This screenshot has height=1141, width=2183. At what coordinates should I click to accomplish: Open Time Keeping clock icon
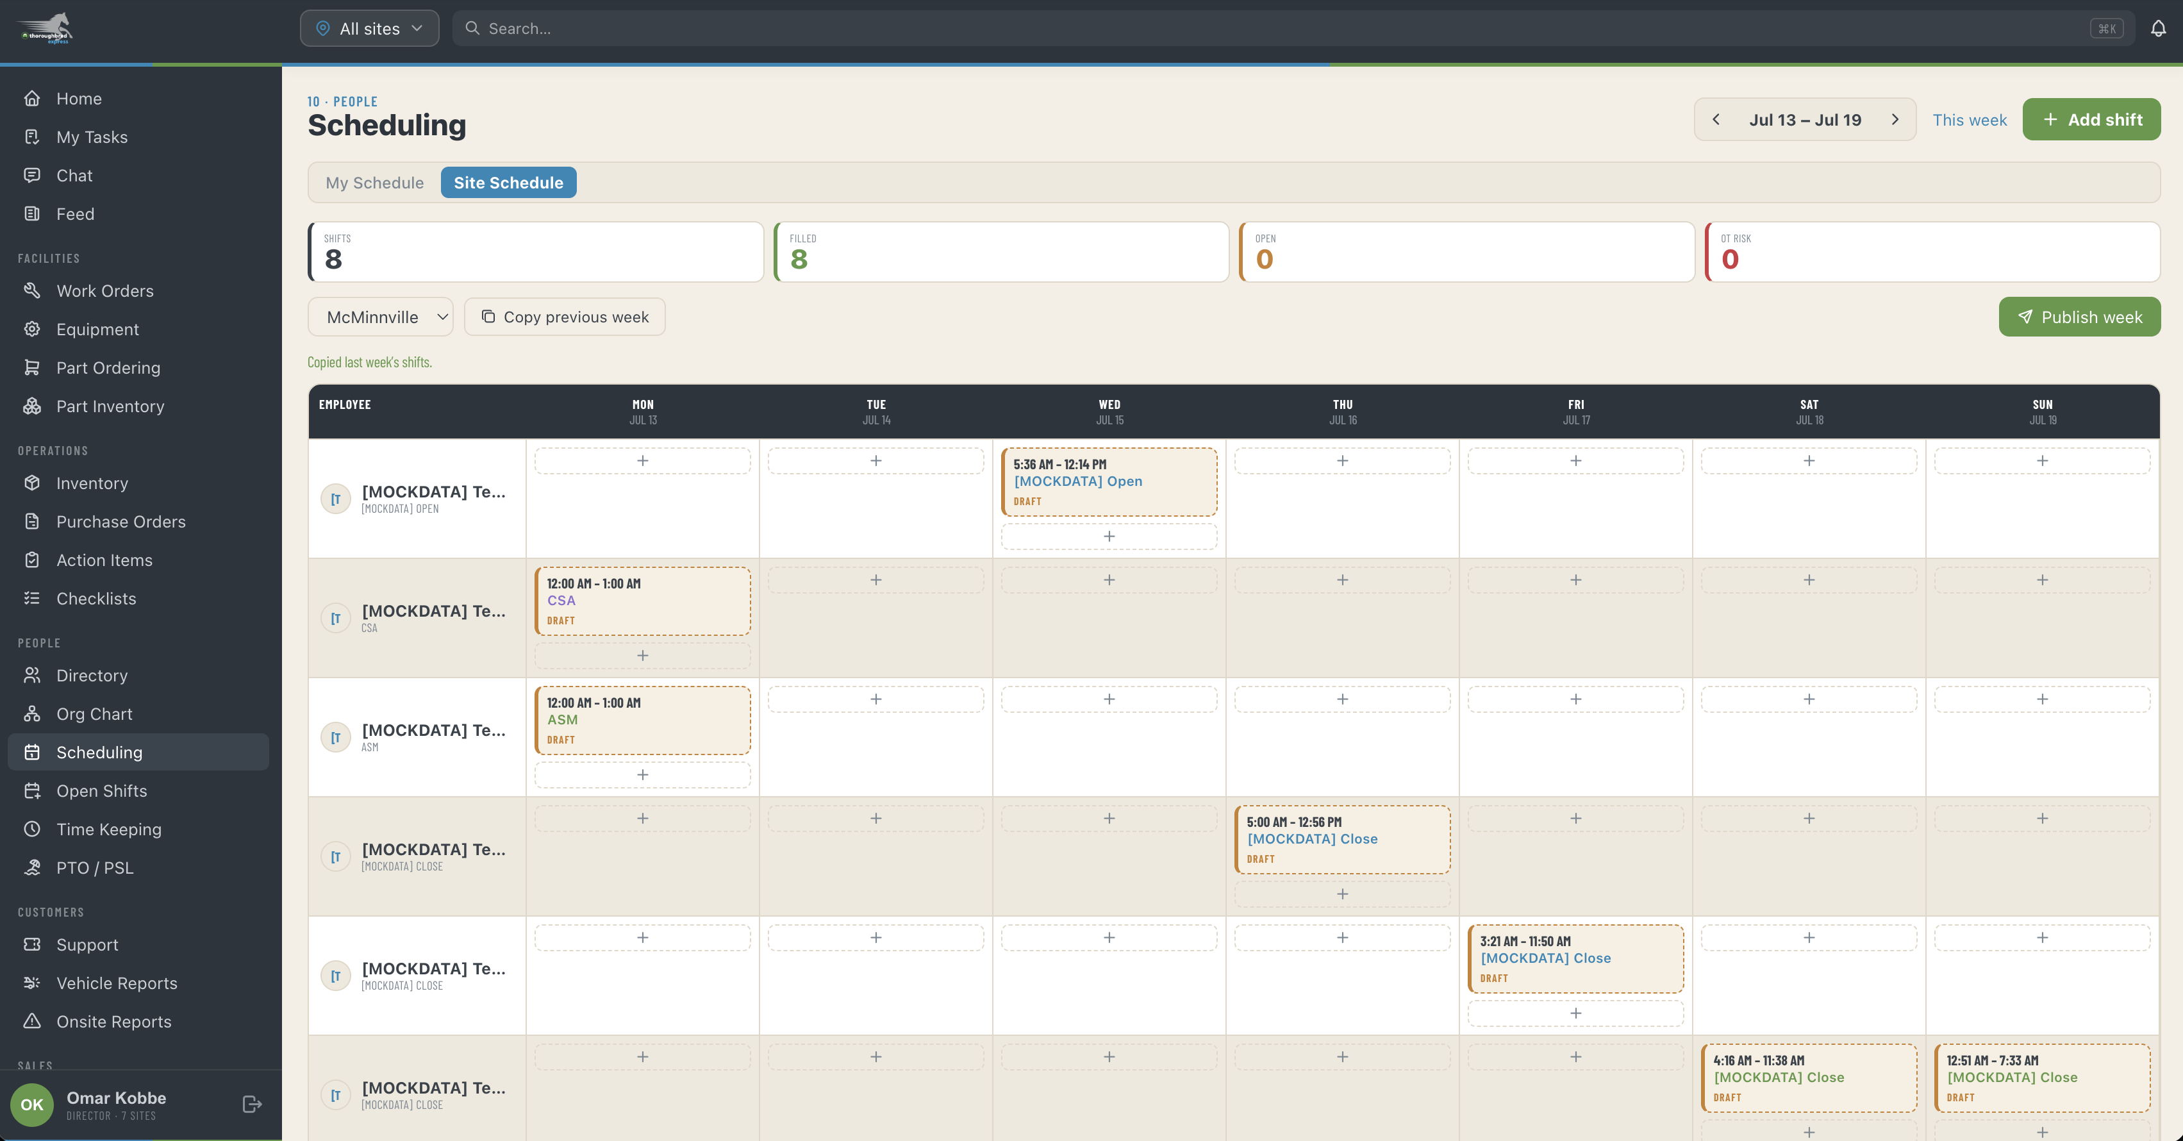coord(32,829)
